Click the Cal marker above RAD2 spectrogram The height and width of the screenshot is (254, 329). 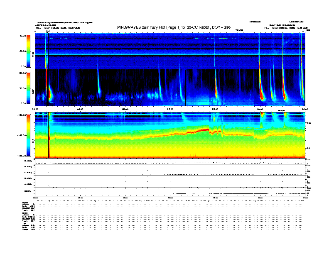48,31
